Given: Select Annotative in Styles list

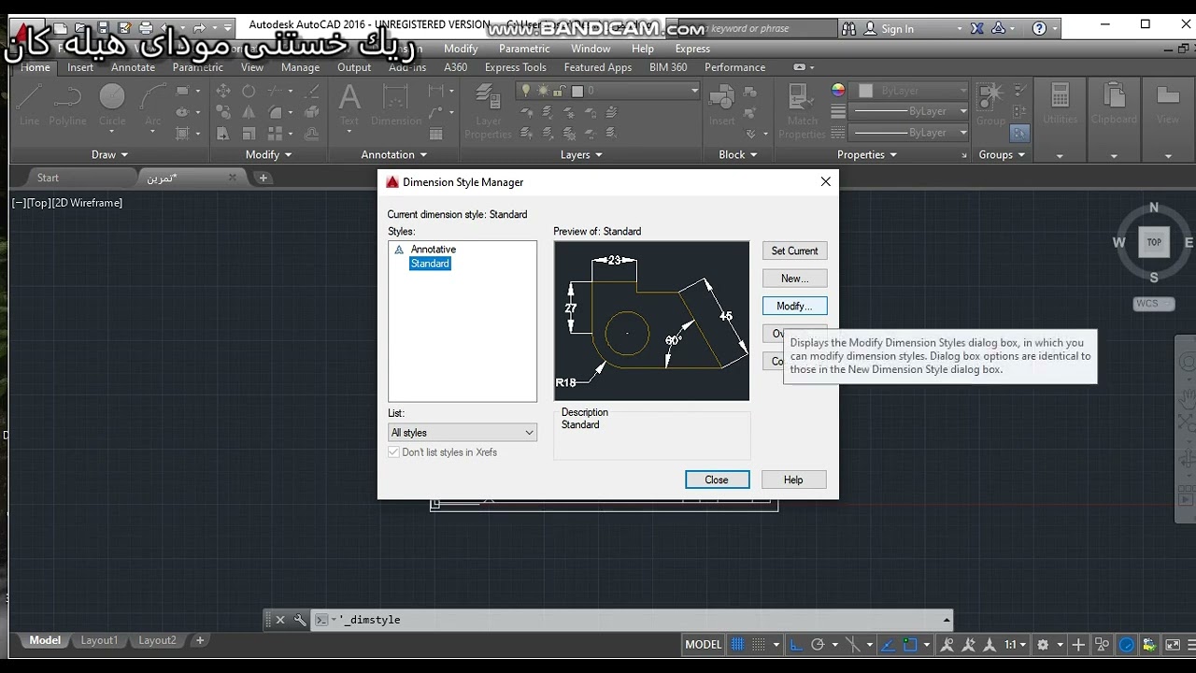Looking at the screenshot, I should coord(433,250).
